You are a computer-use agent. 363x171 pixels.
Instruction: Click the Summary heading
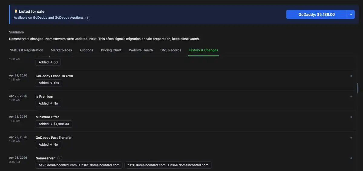click(x=16, y=32)
